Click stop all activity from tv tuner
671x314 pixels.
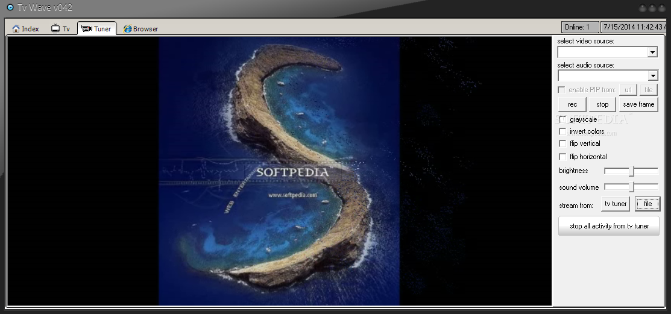coord(609,226)
